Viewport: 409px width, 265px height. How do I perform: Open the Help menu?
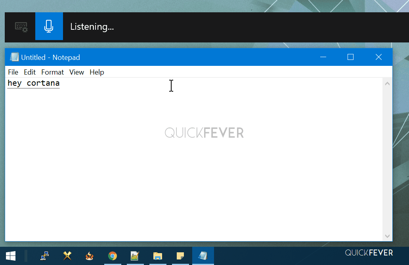point(97,72)
